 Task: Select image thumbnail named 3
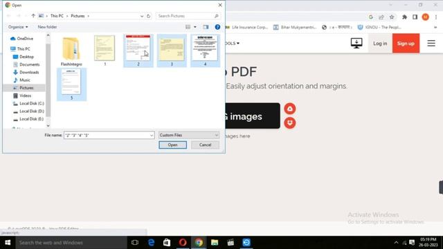[172, 50]
